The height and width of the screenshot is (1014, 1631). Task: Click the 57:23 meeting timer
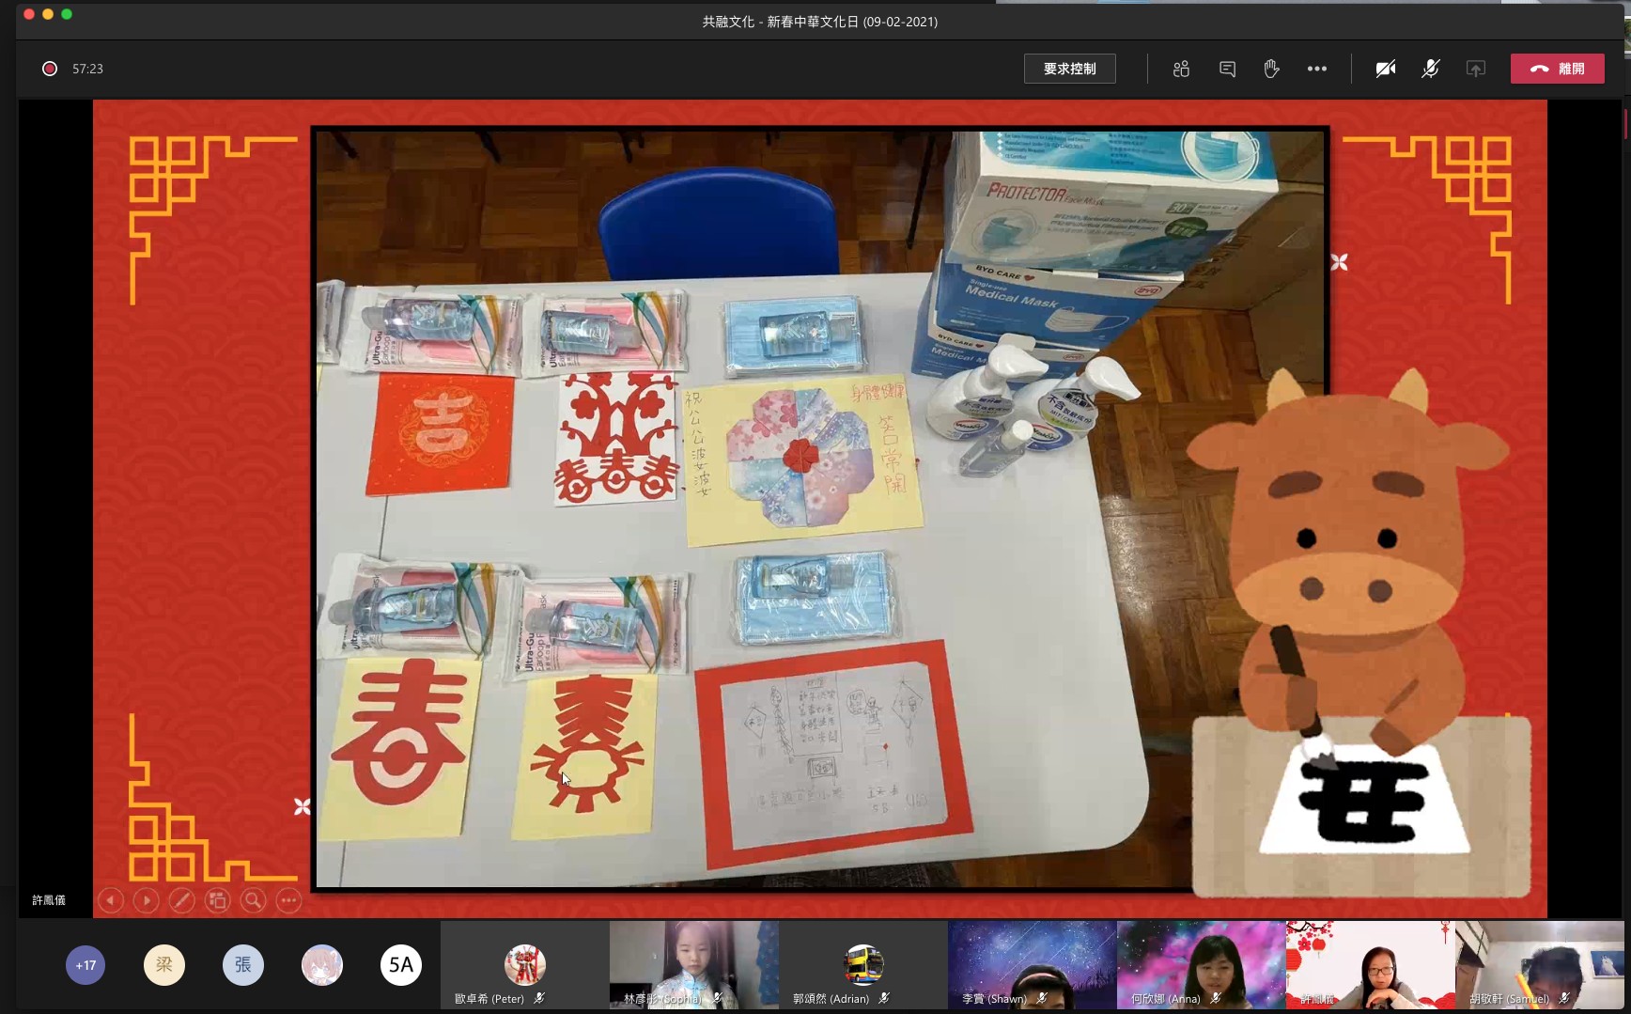pos(87,69)
